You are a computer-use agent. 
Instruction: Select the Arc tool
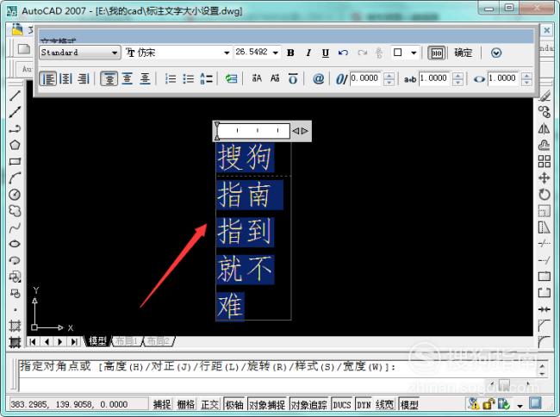(x=15, y=177)
